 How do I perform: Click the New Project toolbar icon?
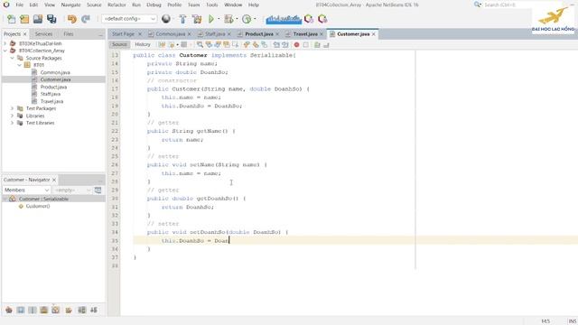click(x=24, y=19)
